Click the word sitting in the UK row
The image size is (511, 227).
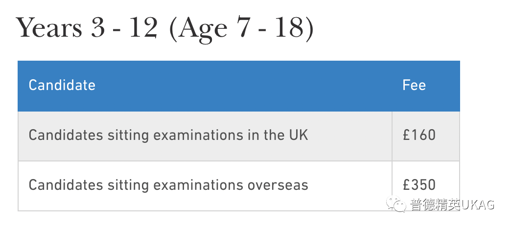[128, 136]
